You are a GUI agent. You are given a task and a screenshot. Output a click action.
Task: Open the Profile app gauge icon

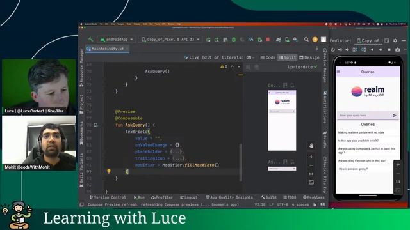click(x=250, y=40)
